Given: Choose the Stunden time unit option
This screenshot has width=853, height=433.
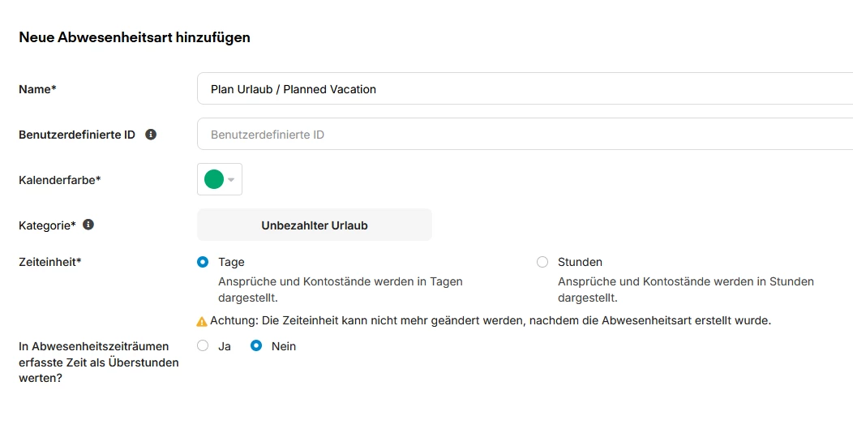Looking at the screenshot, I should coord(542,262).
